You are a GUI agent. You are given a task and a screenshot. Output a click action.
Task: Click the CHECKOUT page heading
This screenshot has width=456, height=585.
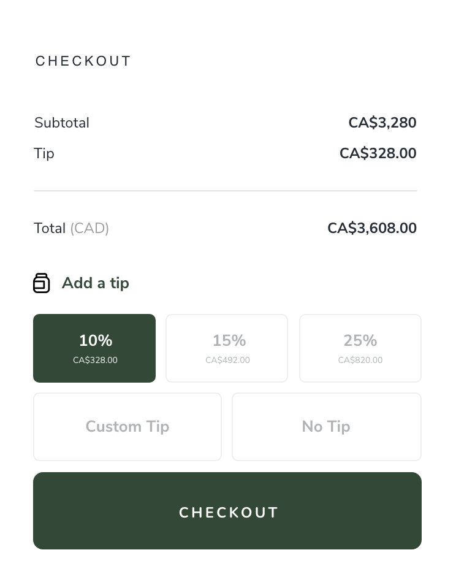83,61
